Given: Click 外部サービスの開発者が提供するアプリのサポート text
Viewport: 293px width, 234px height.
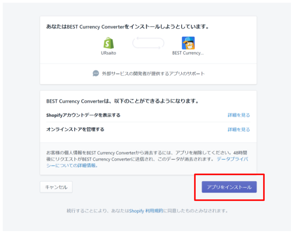Looking at the screenshot, I should [153, 74].
